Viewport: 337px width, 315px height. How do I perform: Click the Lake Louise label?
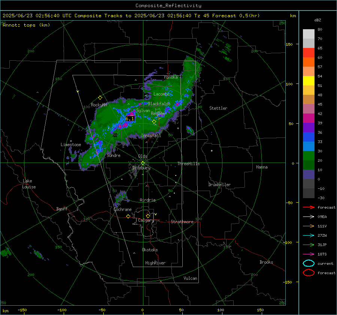click(x=29, y=184)
